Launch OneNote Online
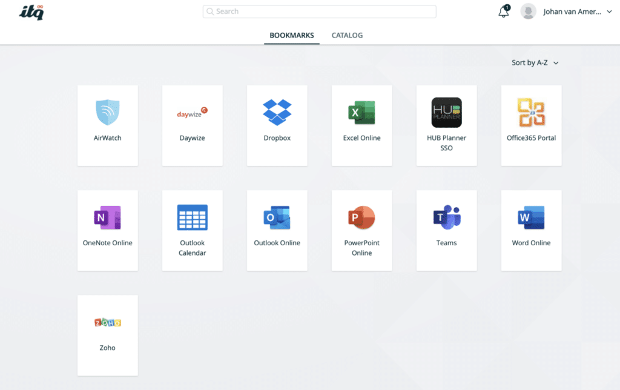 click(x=108, y=218)
